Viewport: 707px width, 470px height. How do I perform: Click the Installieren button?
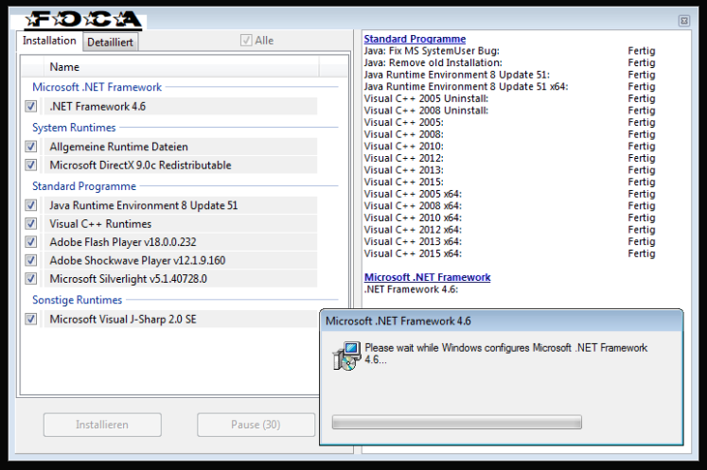point(102,425)
